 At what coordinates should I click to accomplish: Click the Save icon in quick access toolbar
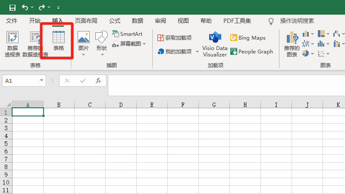tap(12, 7)
